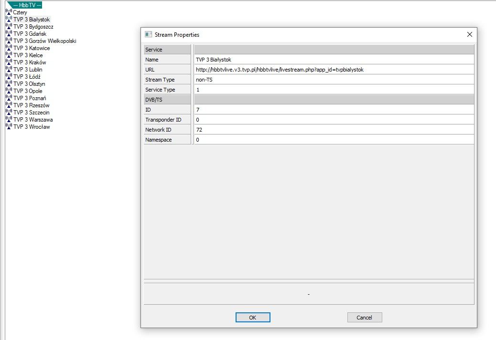Image resolution: width=496 pixels, height=340 pixels.
Task: Select TVP 3 Lublin channel
Action: click(28, 70)
